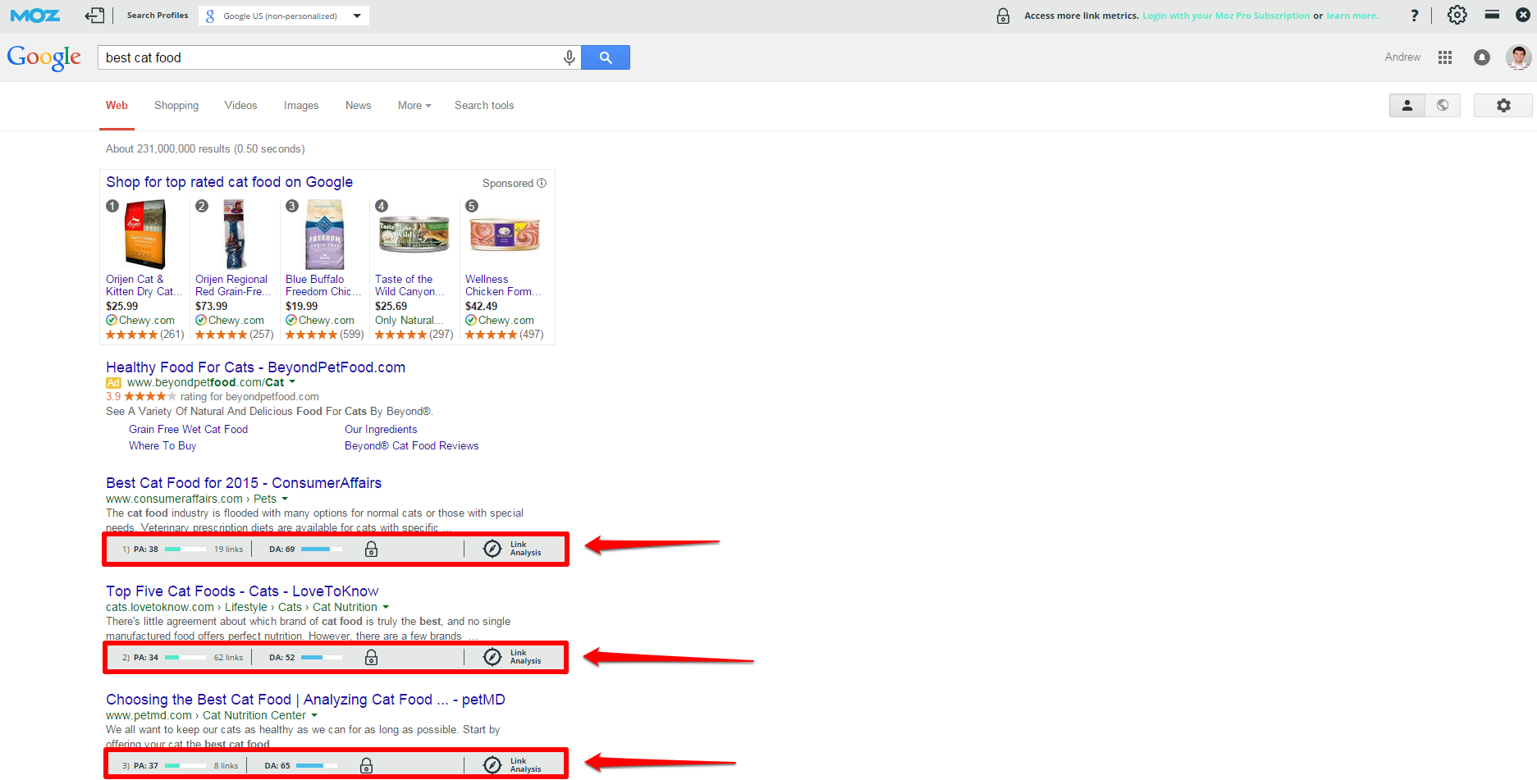Open Shop for top rated cat food heading
The image size is (1537, 780).
(229, 182)
